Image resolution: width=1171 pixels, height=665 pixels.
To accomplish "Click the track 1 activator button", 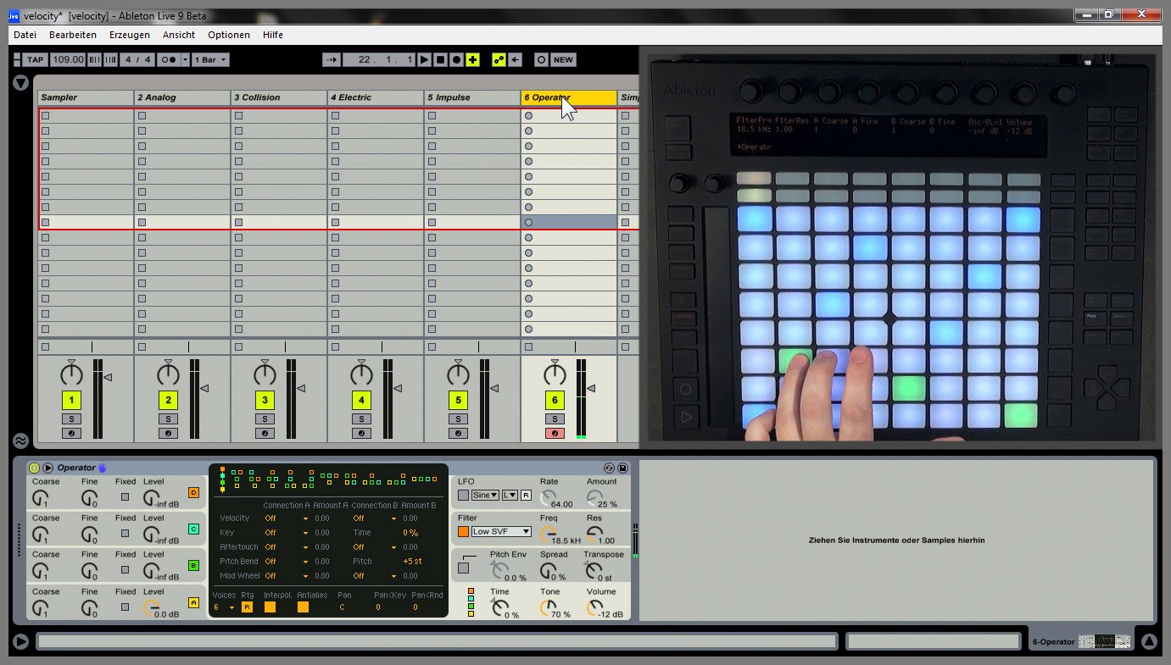I will click(x=71, y=401).
